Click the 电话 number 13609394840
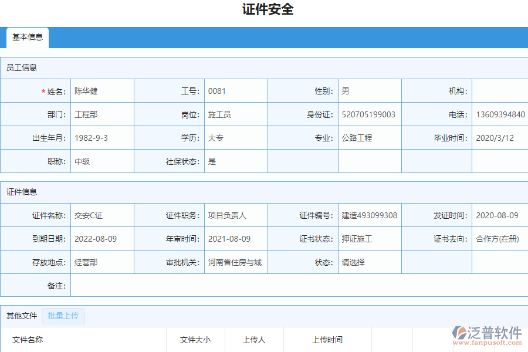This screenshot has width=528, height=352. coord(498,114)
